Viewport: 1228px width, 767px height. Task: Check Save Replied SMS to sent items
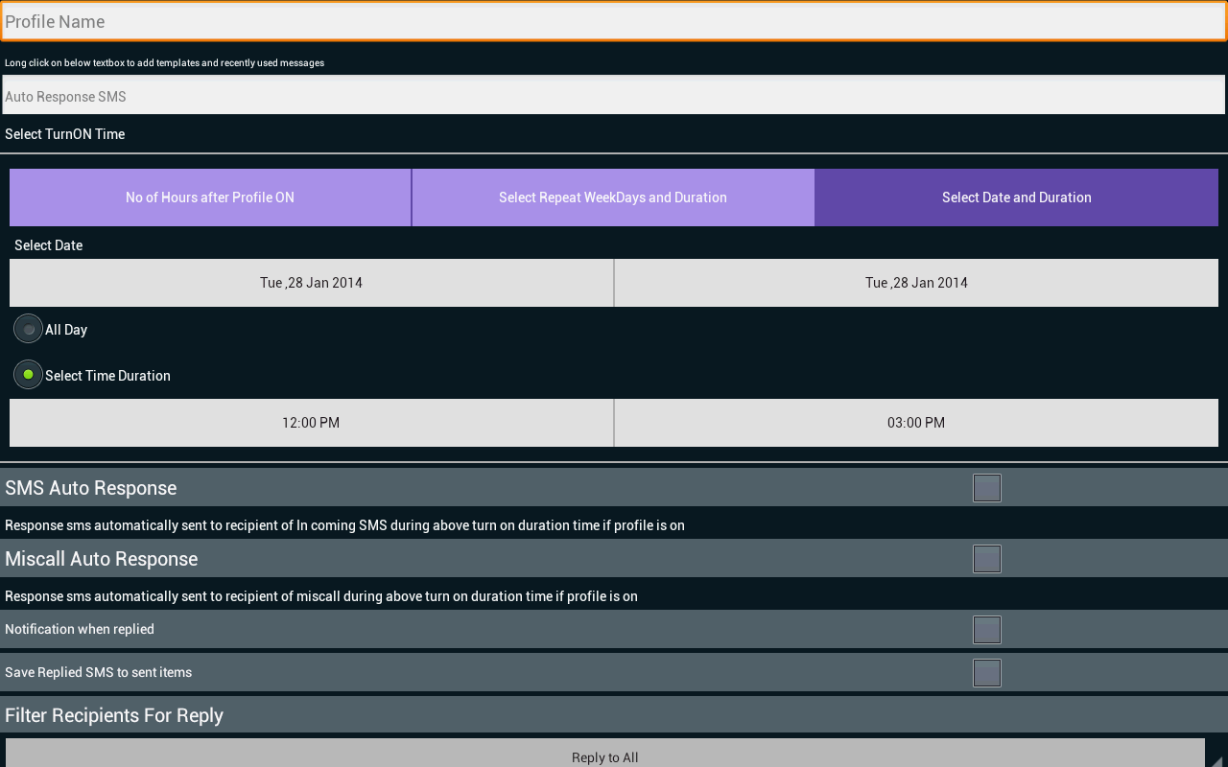click(987, 673)
